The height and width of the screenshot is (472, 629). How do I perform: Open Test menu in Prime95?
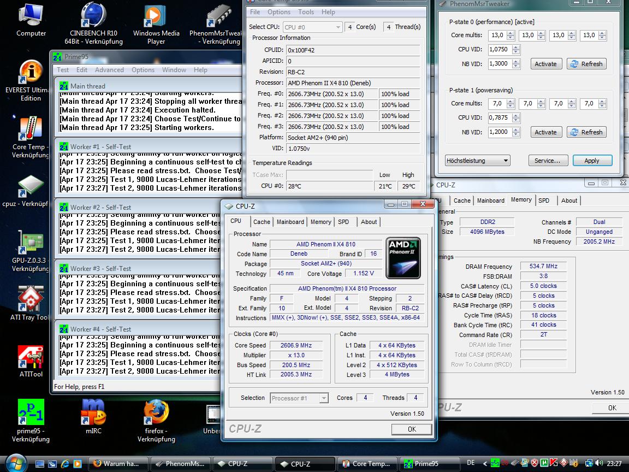[x=63, y=70]
